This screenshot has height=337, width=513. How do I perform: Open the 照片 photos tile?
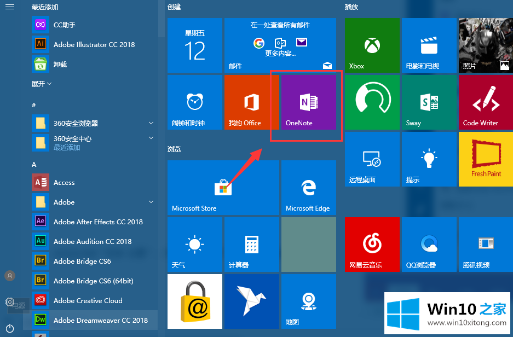[x=486, y=45]
